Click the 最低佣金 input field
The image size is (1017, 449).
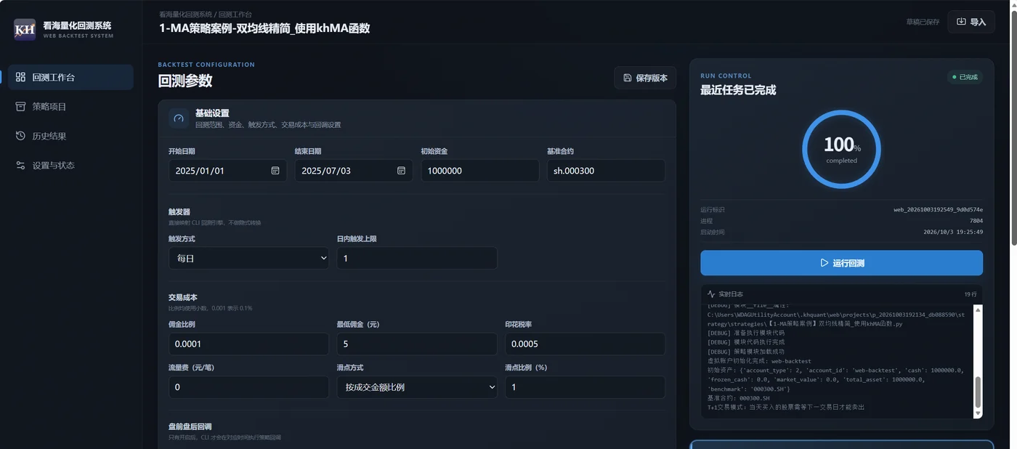click(x=417, y=344)
